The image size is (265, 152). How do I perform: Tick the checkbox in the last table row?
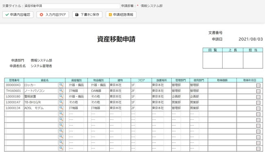pos(258,149)
